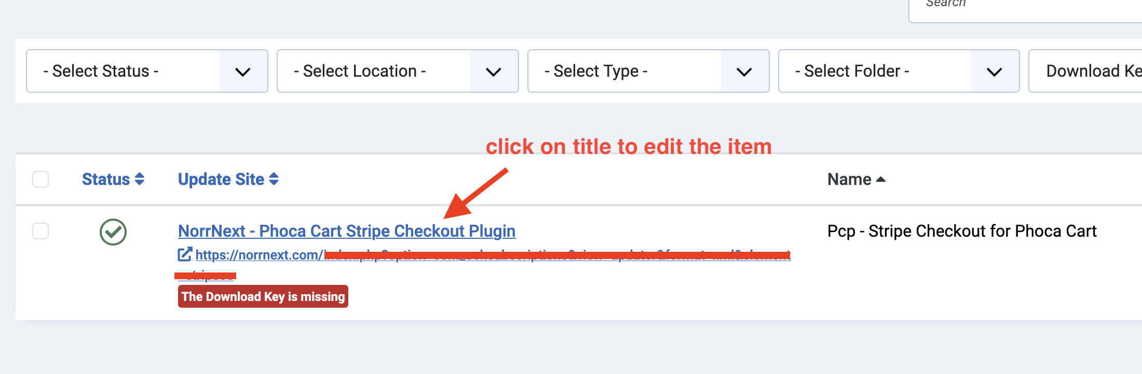This screenshot has height=374, width=1142.
Task: Click the Update Site sort arrows icon
Action: coord(274,179)
